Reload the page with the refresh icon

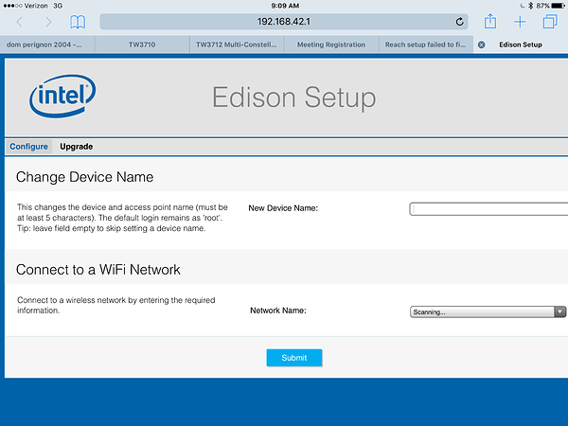(460, 22)
